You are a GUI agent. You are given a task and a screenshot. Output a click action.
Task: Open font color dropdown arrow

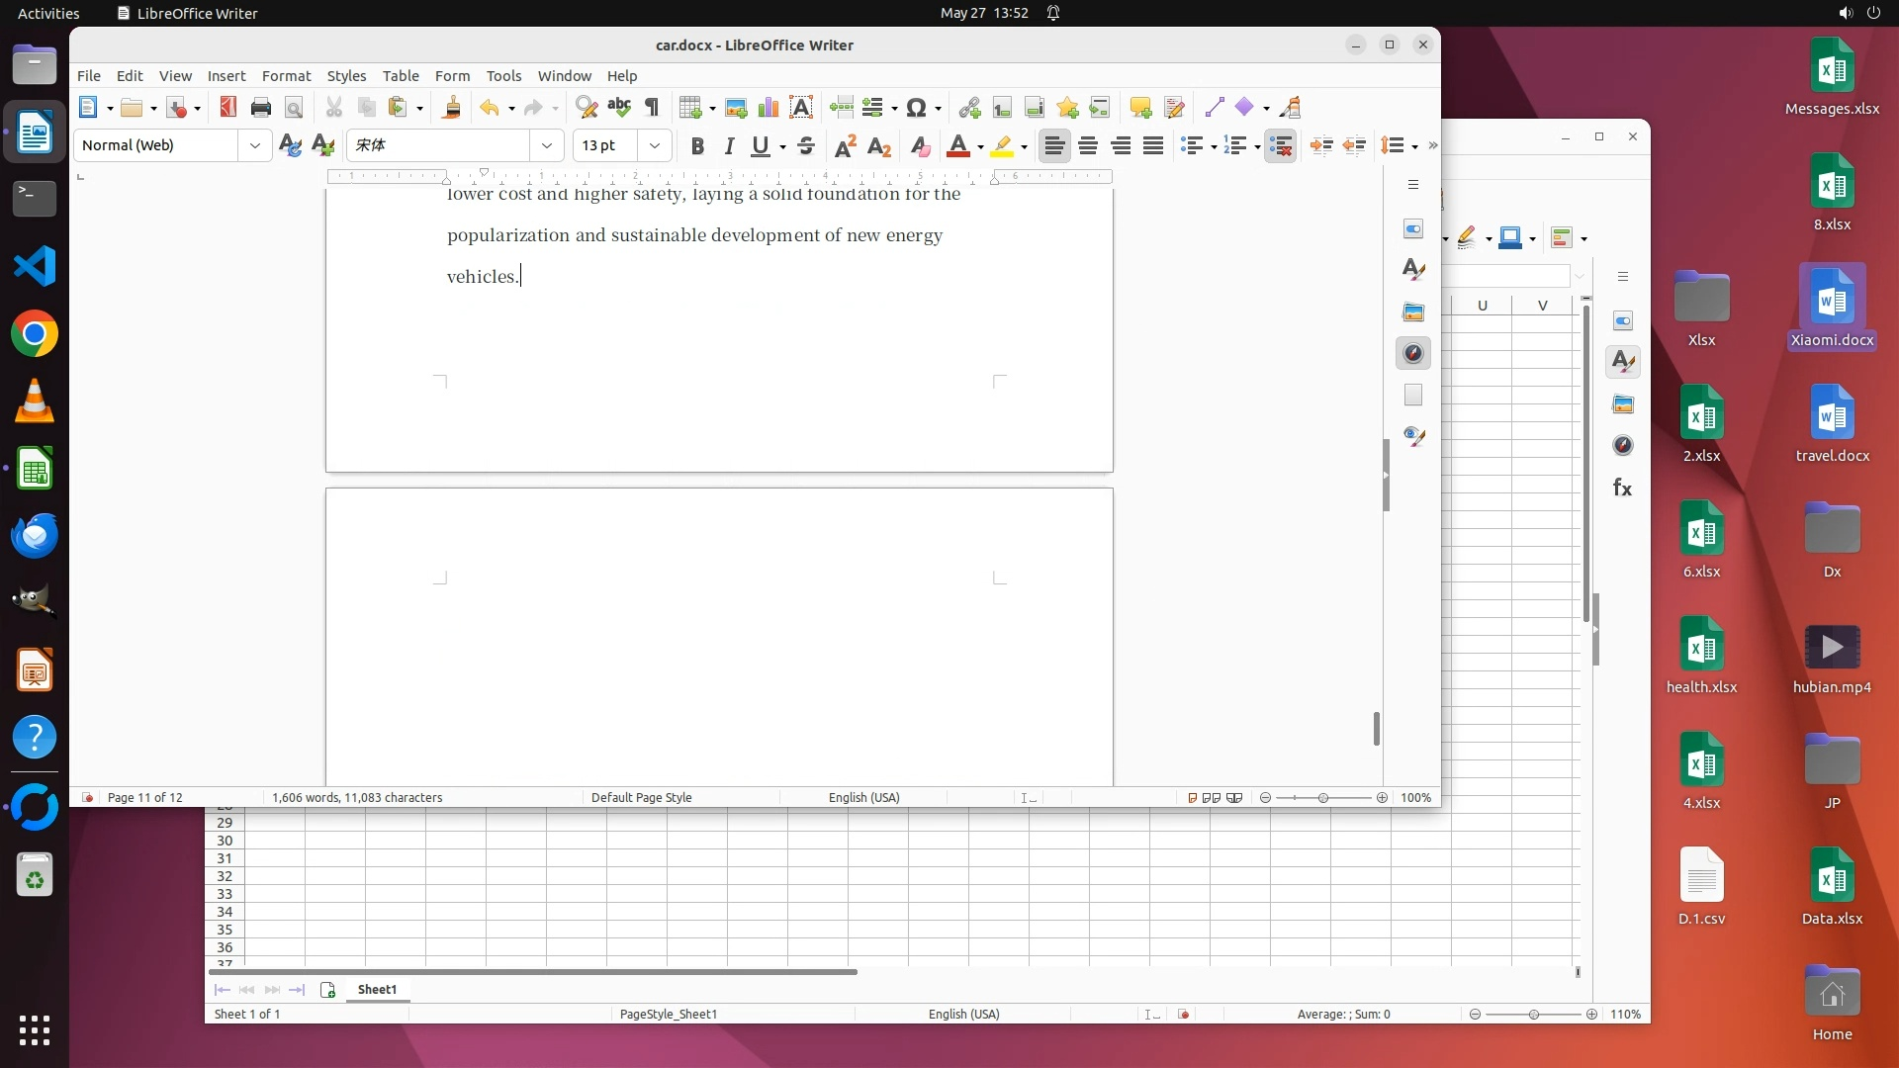pos(980,147)
